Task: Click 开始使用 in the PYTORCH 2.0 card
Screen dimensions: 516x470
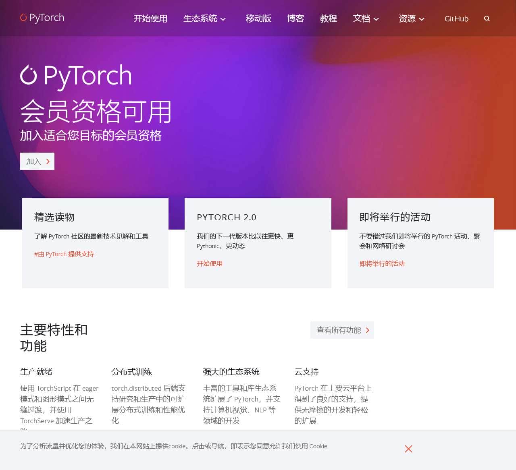Action: click(209, 264)
